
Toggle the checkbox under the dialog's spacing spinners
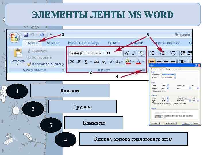[153, 103]
